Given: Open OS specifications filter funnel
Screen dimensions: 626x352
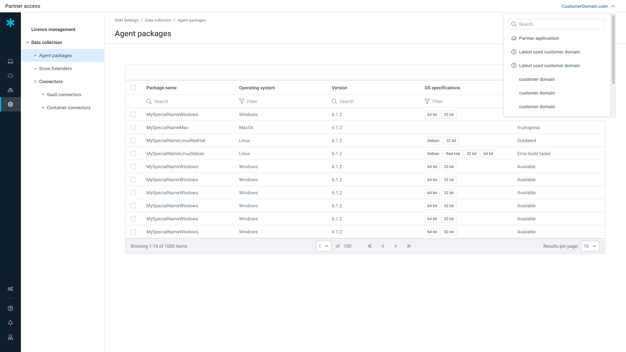Looking at the screenshot, I should [x=427, y=101].
